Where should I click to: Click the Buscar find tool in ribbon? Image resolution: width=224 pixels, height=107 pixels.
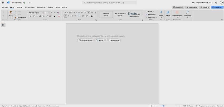[x=149, y=11]
